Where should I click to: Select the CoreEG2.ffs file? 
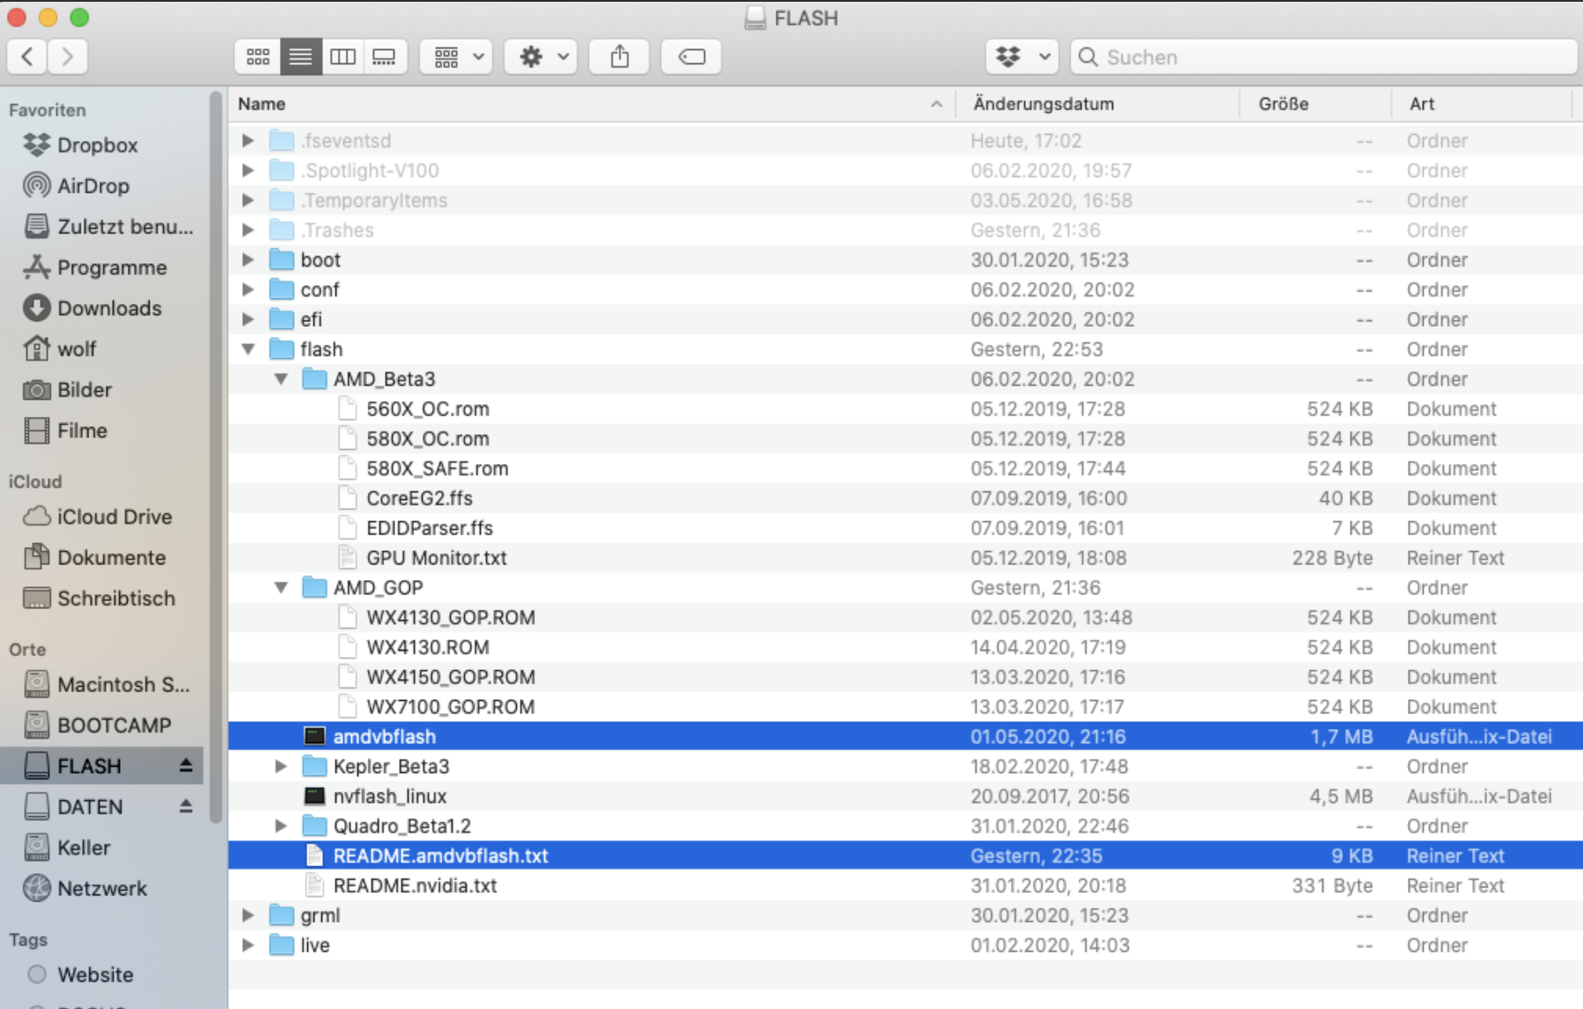[x=905, y=498]
